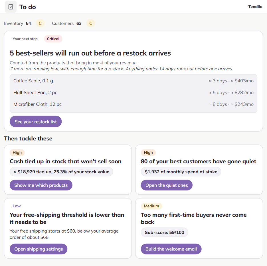Viewport: 267px width, 266px height.
Task: Click the Then tackle these section heading
Action: click(28, 138)
